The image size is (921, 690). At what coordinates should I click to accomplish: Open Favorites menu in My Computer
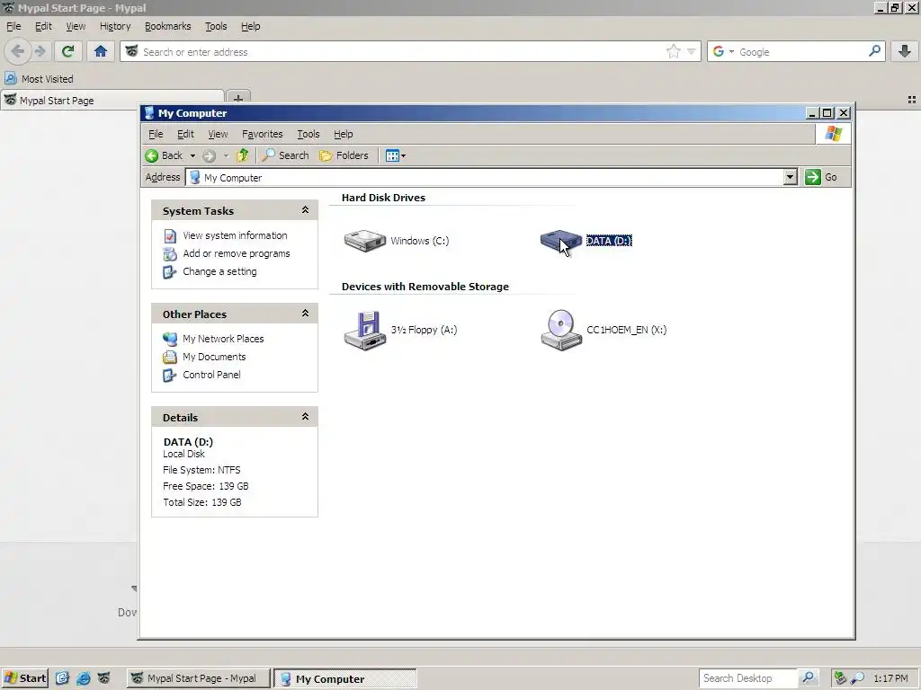[262, 135]
